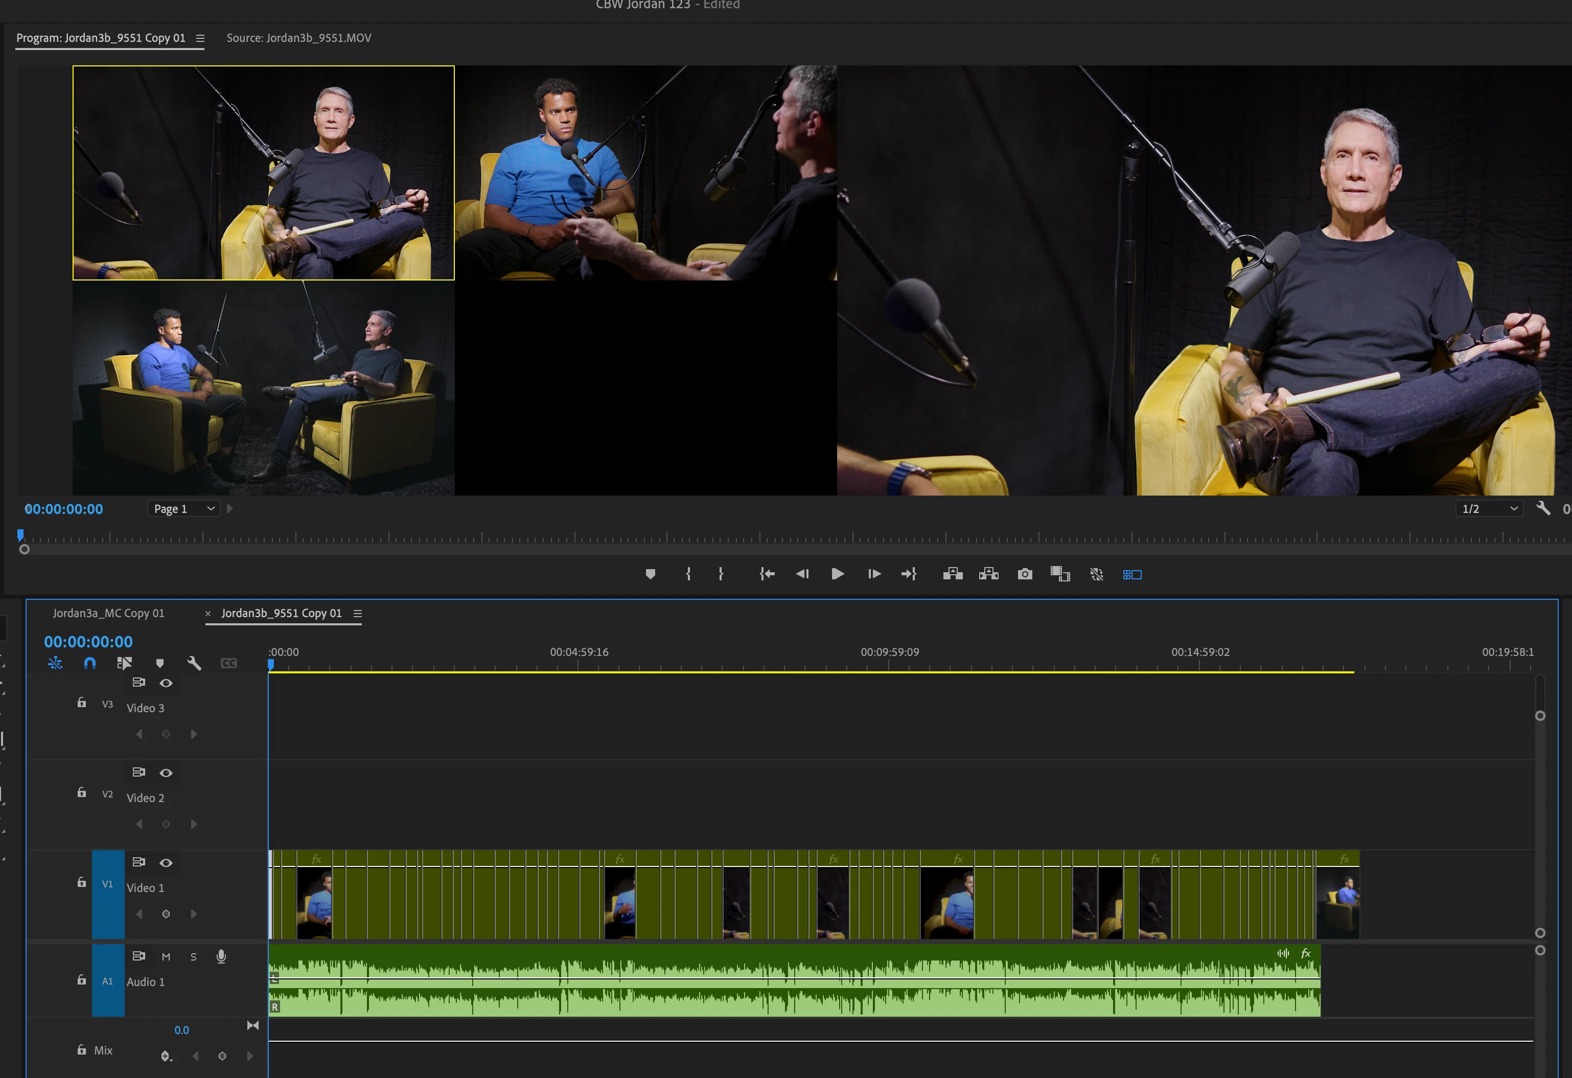
Task: Click the Export Frame camera icon
Action: (1025, 574)
